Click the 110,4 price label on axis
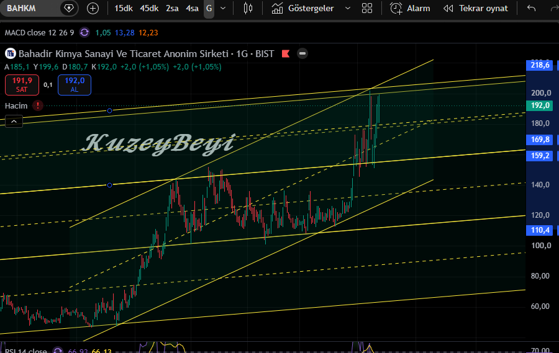 coord(539,230)
